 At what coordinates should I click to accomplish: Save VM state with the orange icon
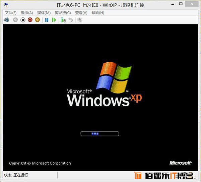(x=38, y=20)
